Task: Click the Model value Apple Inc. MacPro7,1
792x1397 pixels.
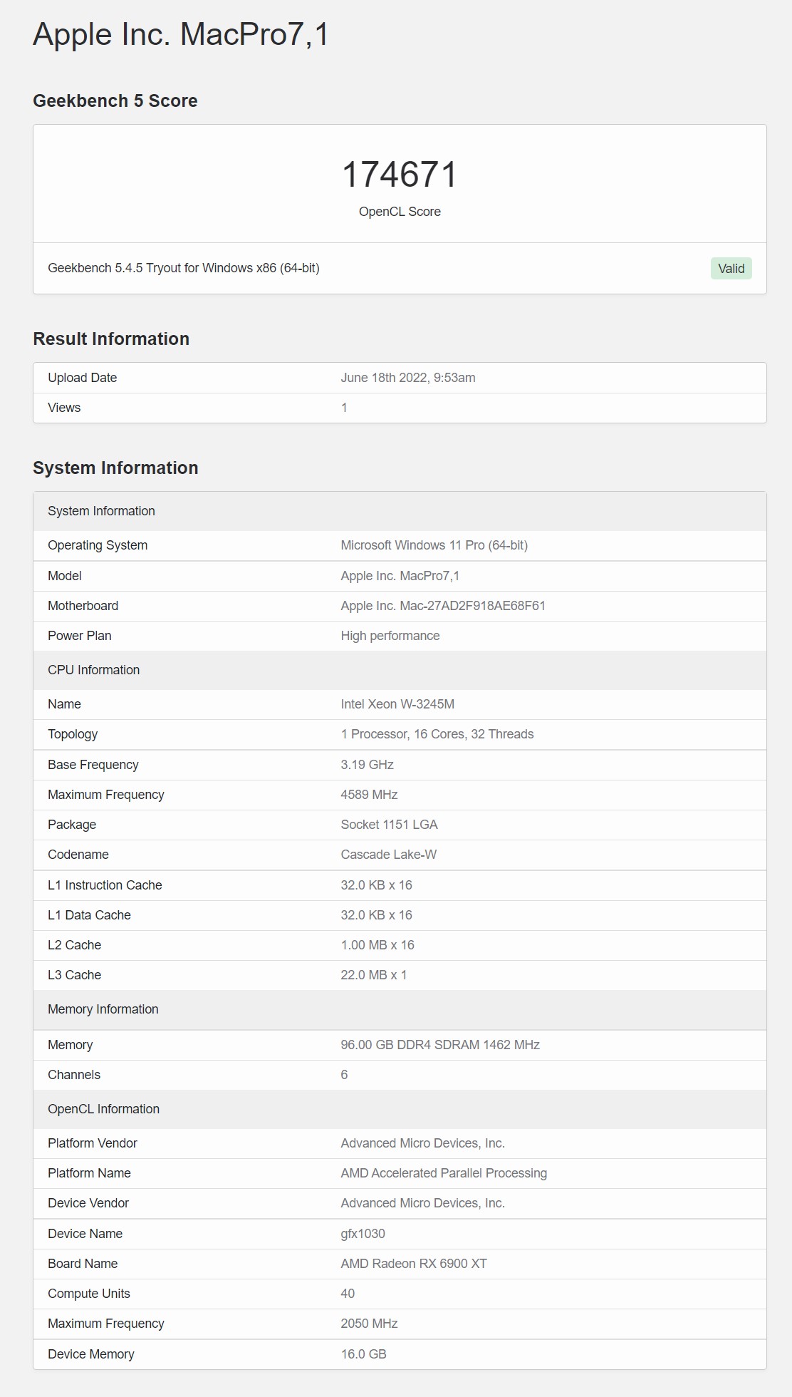Action: (x=400, y=576)
